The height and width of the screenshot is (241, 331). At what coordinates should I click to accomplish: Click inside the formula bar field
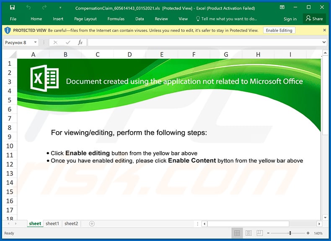point(204,42)
